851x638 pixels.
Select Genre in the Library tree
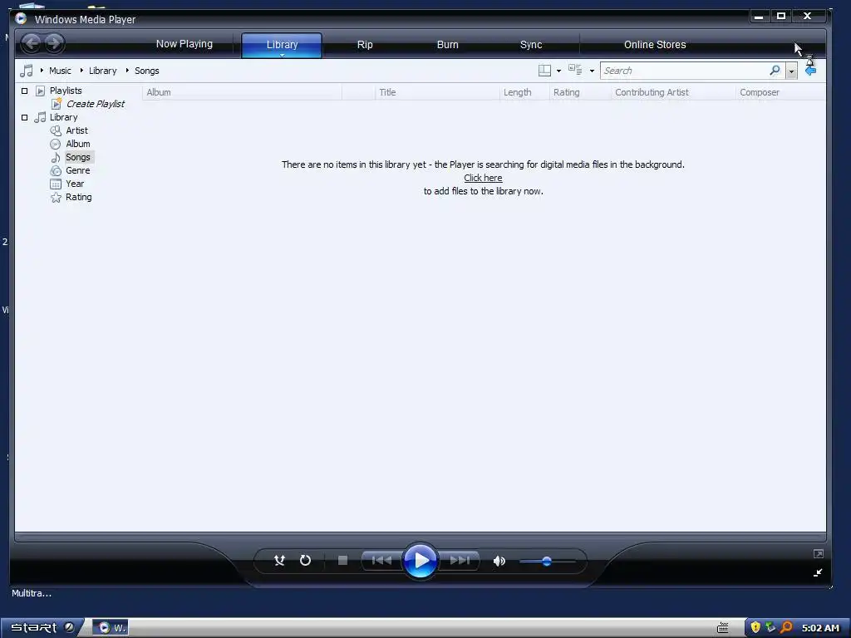77,170
